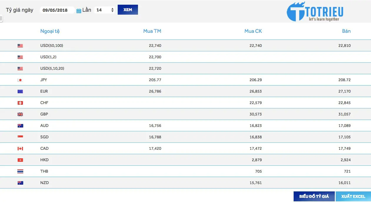
Task: Click the EUR transfer buy rate 26,853
Action: tap(256, 91)
